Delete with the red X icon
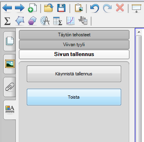This screenshot has height=142, width=144. pyautogui.click(x=120, y=8)
